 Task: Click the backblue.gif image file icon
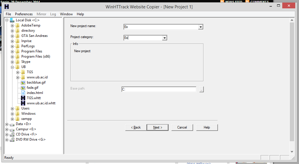pos(23,82)
